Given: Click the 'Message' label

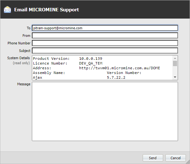Looking at the screenshot, I should tap(24, 84).
